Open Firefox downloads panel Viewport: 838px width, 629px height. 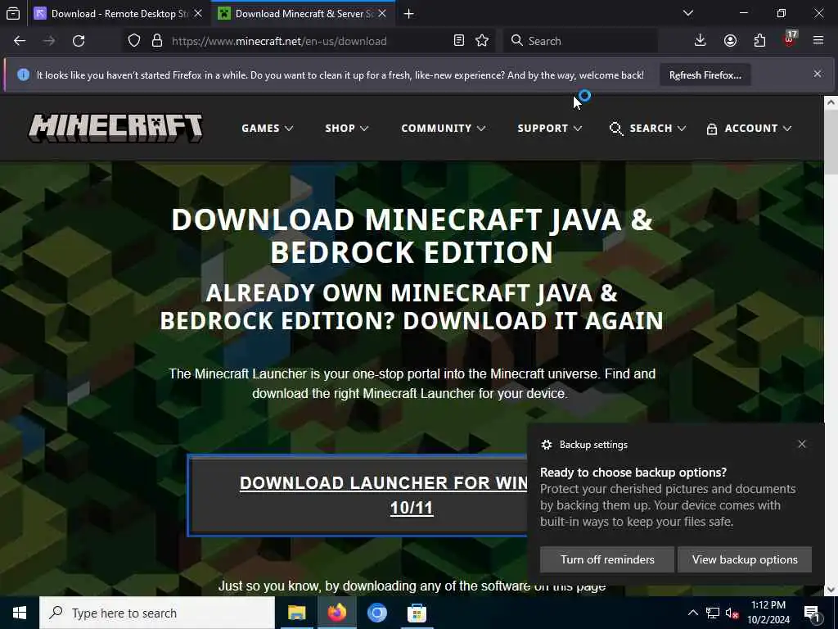tap(701, 41)
